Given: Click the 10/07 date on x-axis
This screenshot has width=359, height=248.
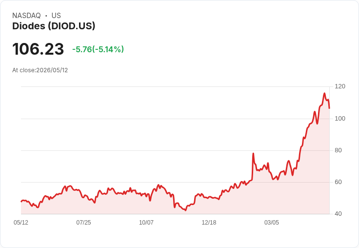Looking at the screenshot, I should 146,222.
